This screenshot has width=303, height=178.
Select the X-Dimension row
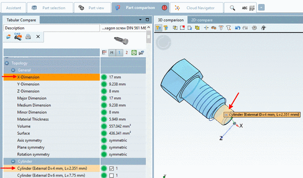tap(52, 77)
